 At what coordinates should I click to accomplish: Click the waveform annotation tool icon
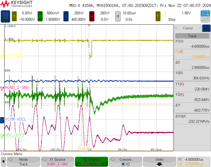click(x=205, y=19)
